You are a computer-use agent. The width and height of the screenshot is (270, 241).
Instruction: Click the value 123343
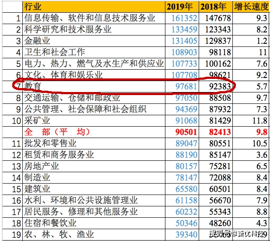tap(218, 30)
